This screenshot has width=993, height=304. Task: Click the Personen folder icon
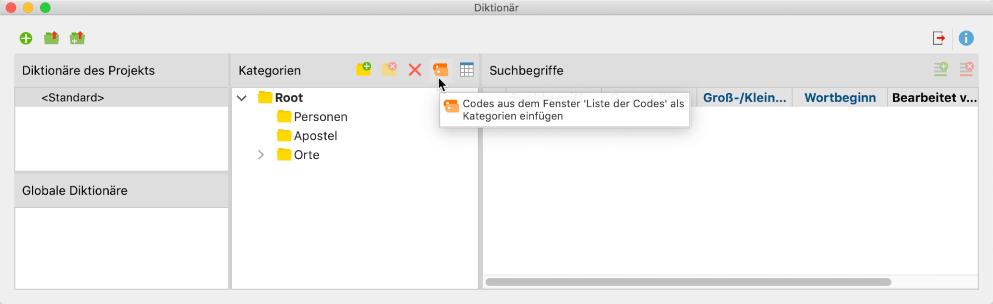click(284, 117)
